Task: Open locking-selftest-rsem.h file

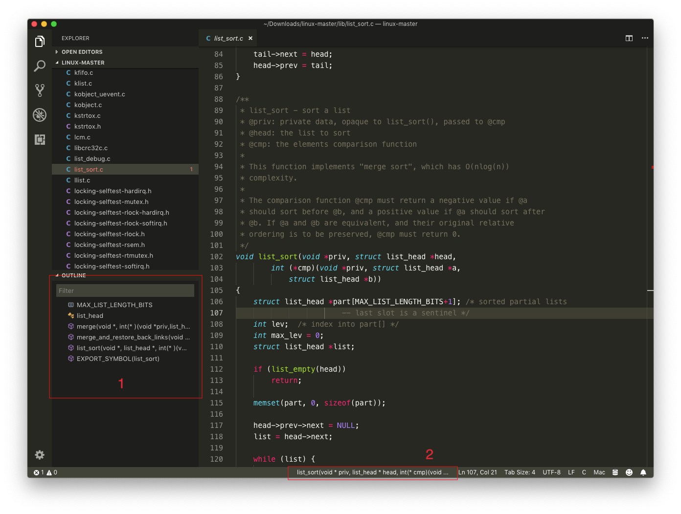Action: 125,245
